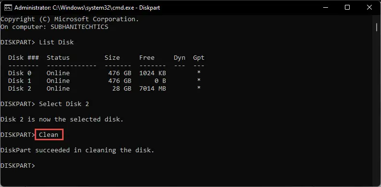The width and height of the screenshot is (381, 187).
Task: Click the highlighted Clean command
Action: tap(49, 134)
